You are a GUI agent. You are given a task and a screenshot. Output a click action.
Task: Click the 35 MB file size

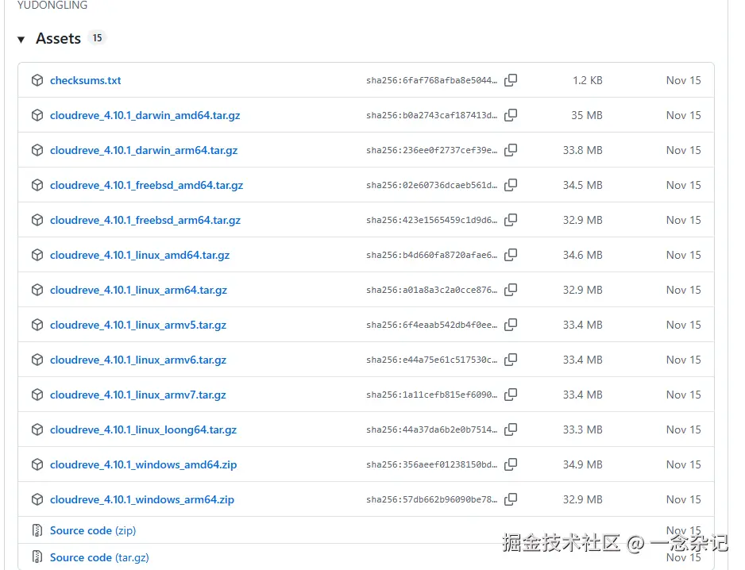coord(586,115)
